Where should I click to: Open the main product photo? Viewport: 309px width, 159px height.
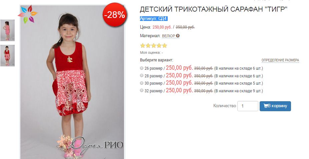(72, 82)
